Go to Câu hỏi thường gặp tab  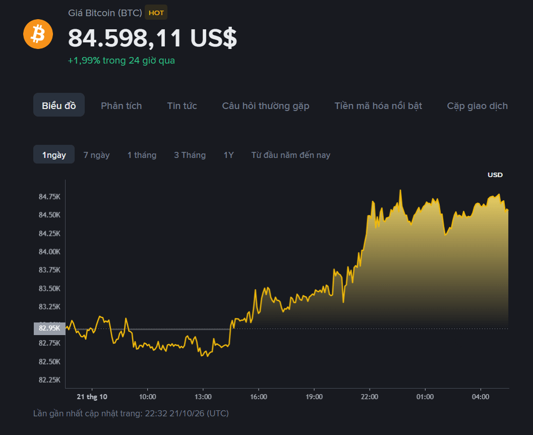click(x=265, y=106)
